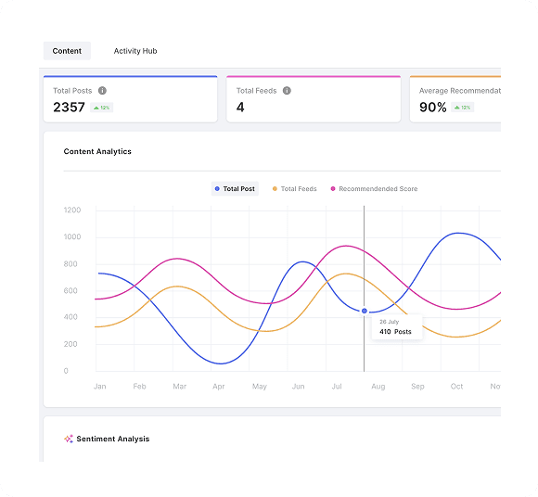Open the Content tab
538x497 pixels.
[x=67, y=51]
